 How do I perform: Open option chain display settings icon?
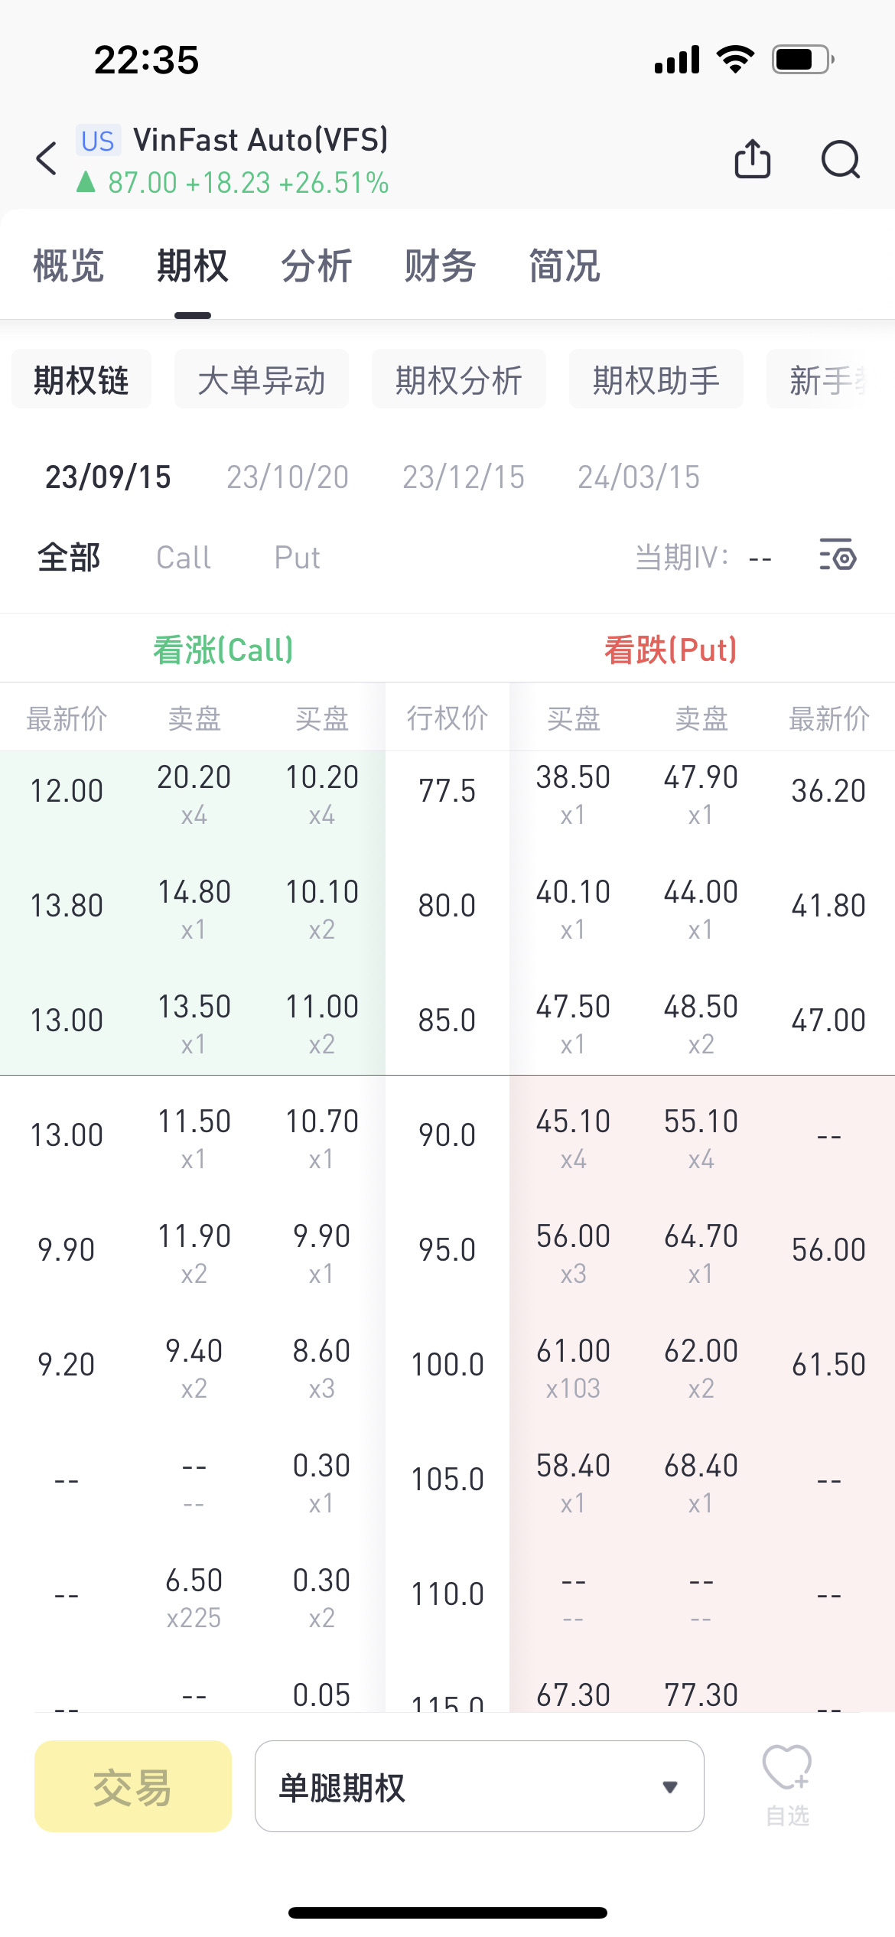tap(838, 555)
